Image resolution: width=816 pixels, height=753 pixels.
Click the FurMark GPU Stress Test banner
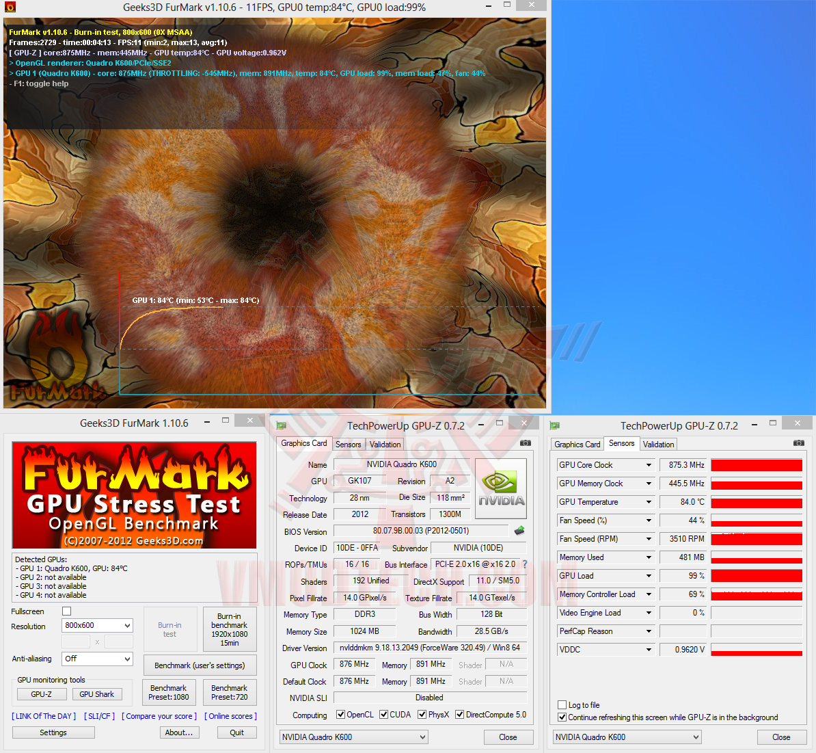click(134, 494)
